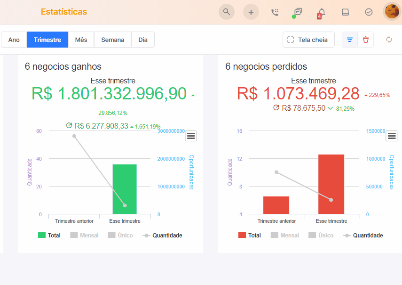Open the user avatar profile menu

392,12
